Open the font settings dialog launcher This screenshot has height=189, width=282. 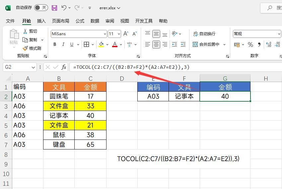(138, 56)
